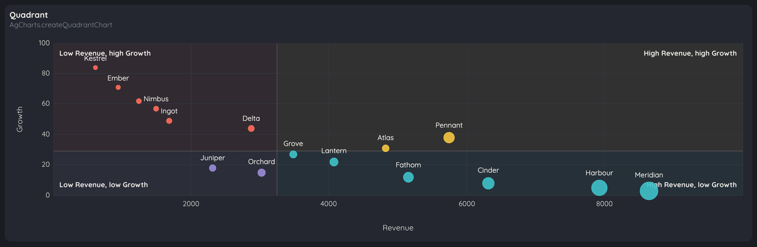Screen dimensions: 757x247
Task: Select the large Harbour bubble
Action: [599, 188]
